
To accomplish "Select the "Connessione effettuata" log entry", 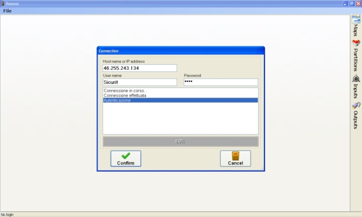I will (125, 96).
